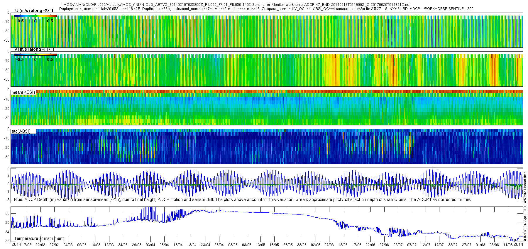Click the 0.5 label on U colorbar
528x249 pixels.
click(x=50, y=21)
